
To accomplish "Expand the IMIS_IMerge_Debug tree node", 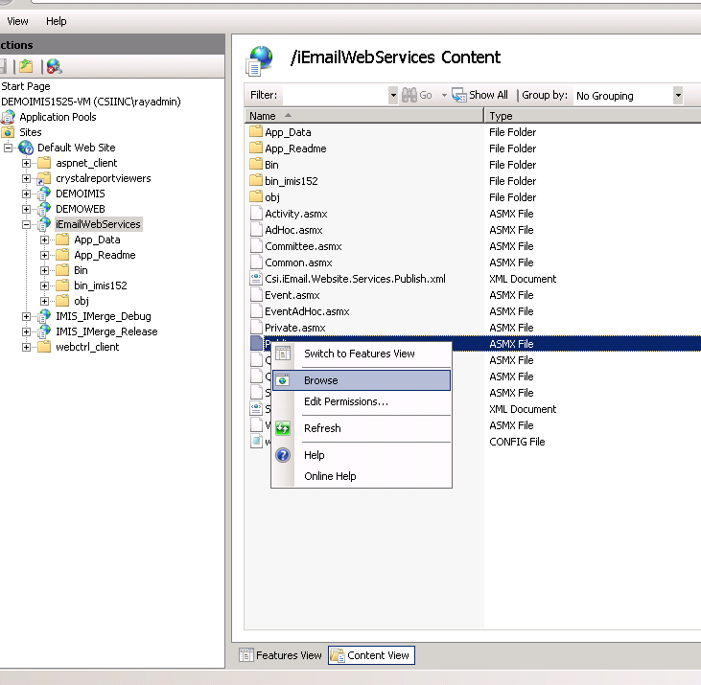I will 27,316.
